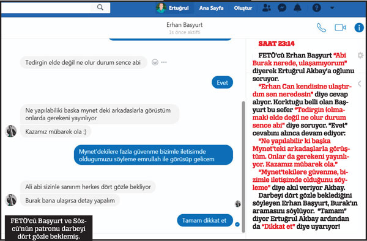367x241 pixels.
Task: Click sender avatar beside Burak bana message
Action: pyautogui.click(x=11, y=200)
